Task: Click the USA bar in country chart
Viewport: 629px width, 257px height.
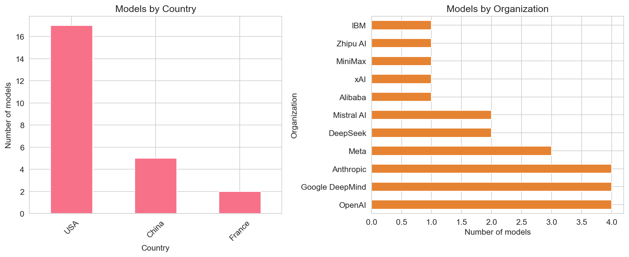Action: pos(71,120)
